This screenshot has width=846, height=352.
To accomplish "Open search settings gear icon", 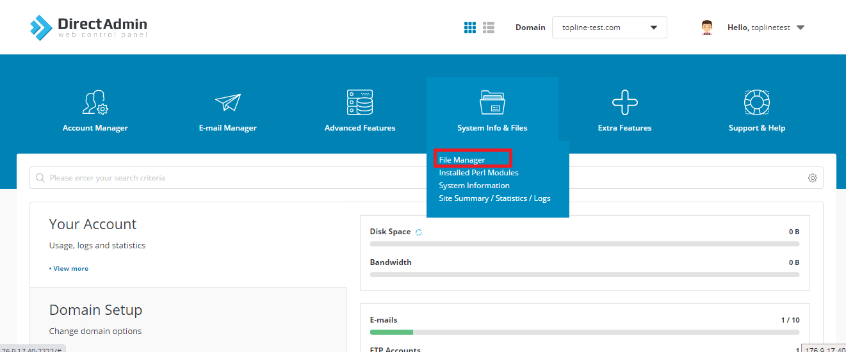I will tap(813, 178).
